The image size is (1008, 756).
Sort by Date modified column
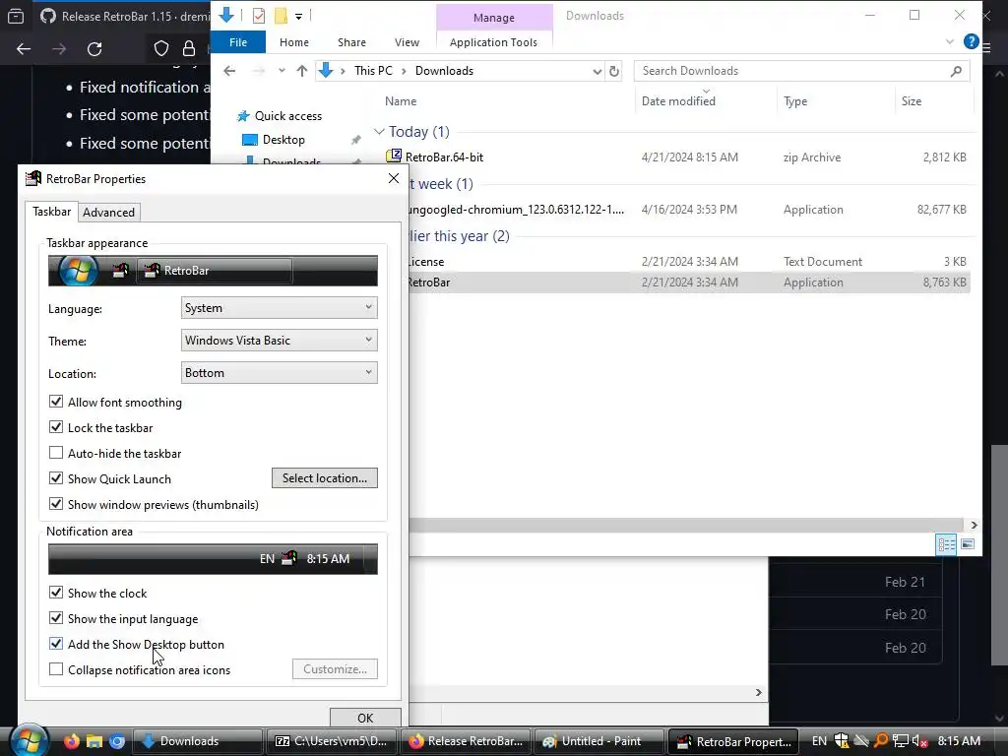[678, 101]
